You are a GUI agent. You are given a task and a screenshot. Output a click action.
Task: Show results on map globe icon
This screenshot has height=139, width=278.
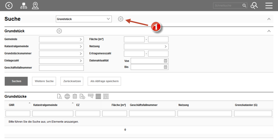[67, 97]
